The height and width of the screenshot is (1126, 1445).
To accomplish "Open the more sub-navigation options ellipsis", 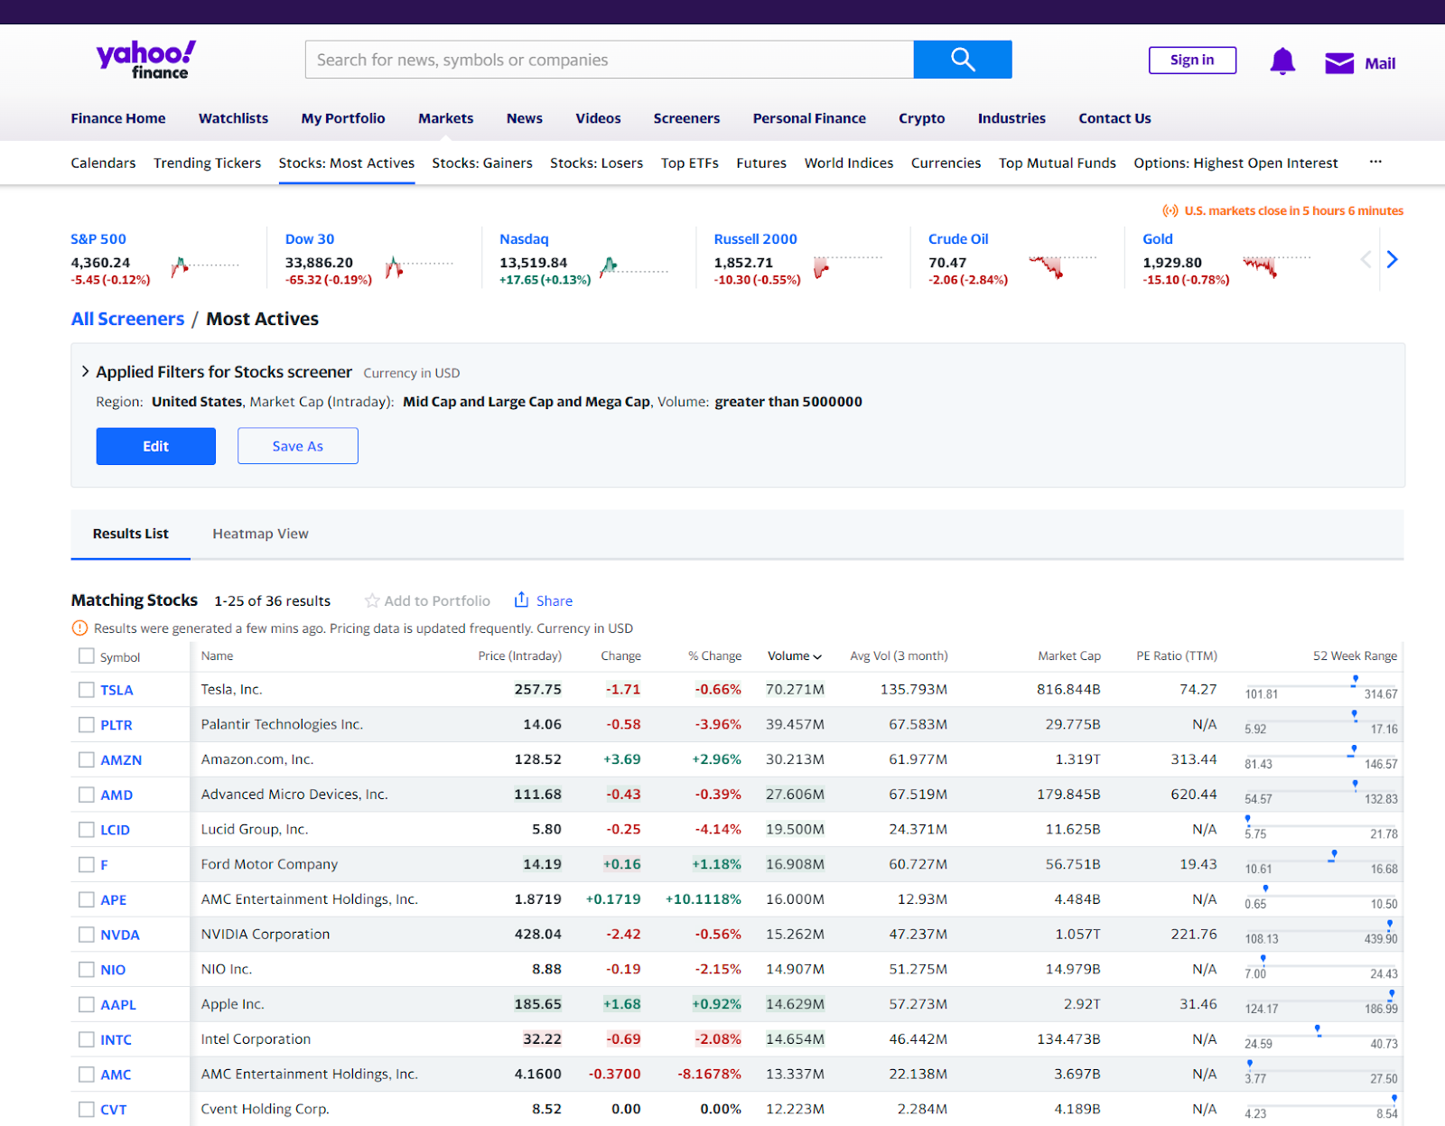I will pos(1375,162).
